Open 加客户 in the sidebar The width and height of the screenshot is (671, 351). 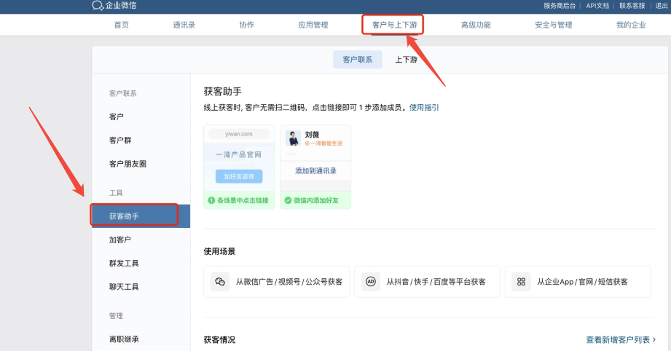(x=119, y=240)
